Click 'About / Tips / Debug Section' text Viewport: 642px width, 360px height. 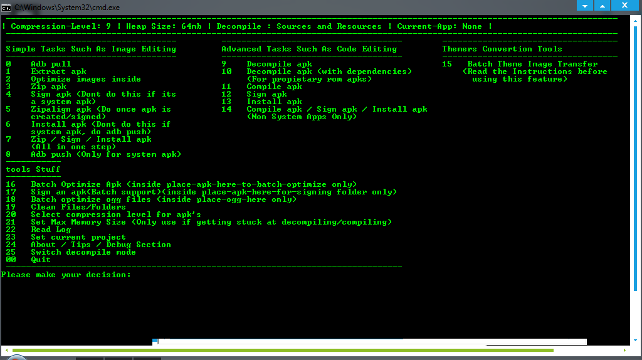click(x=101, y=245)
